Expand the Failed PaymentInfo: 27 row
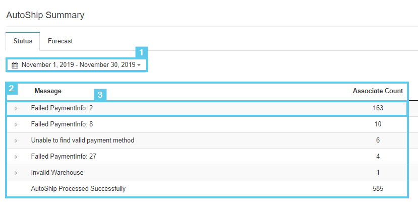Image resolution: width=418 pixels, height=214 pixels. point(16,157)
